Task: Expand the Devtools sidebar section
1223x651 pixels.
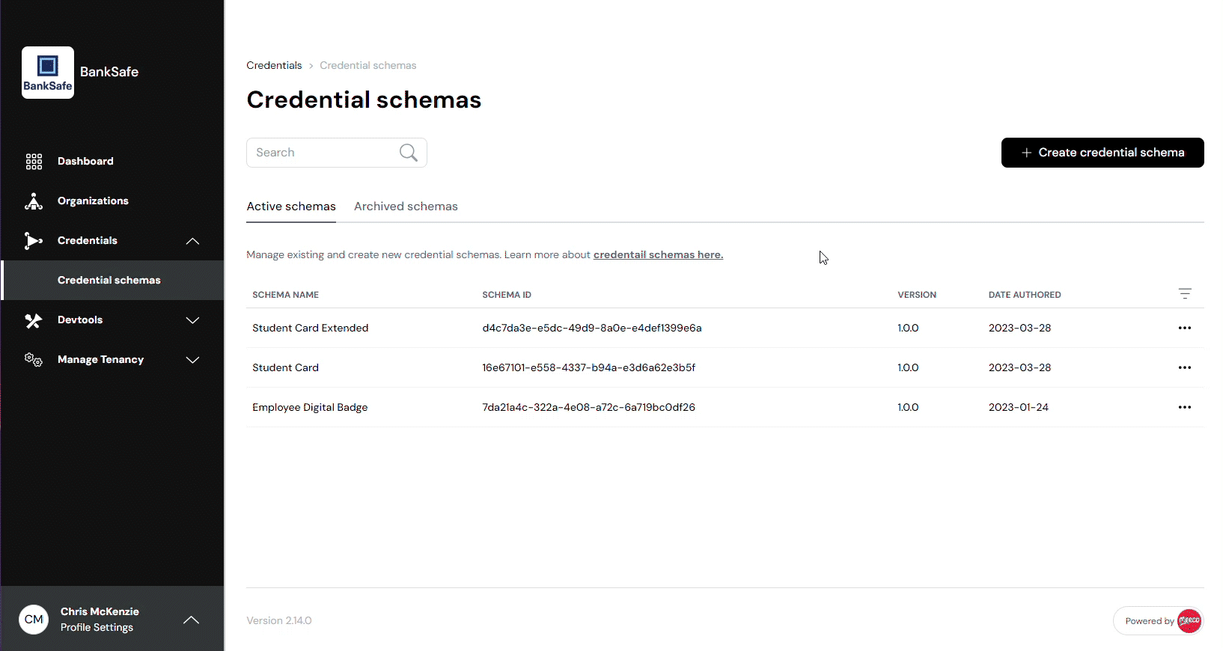Action: point(192,320)
